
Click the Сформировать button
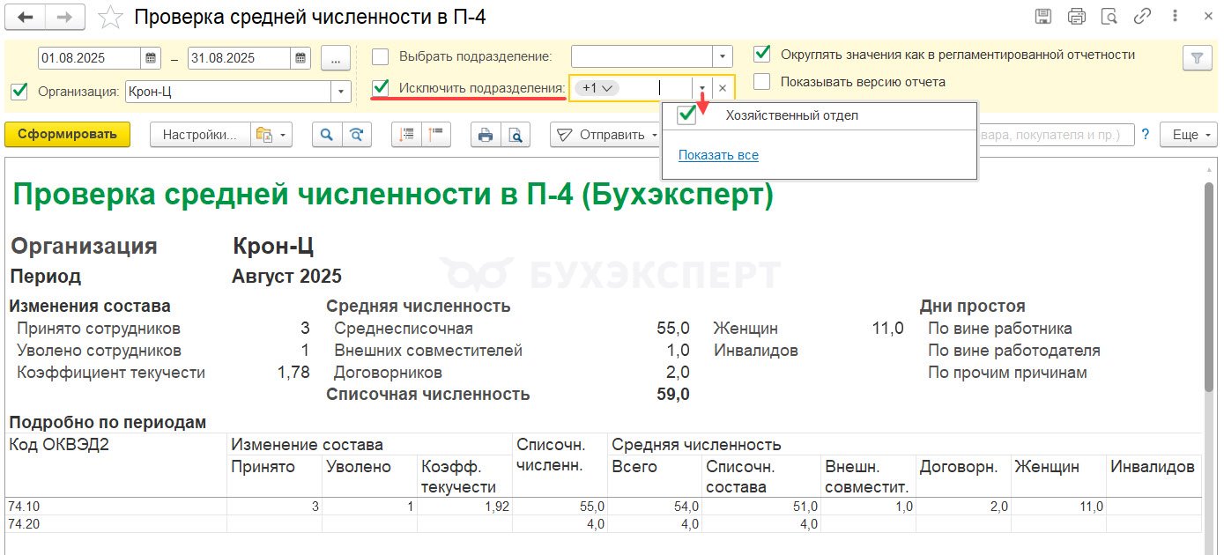point(67,135)
